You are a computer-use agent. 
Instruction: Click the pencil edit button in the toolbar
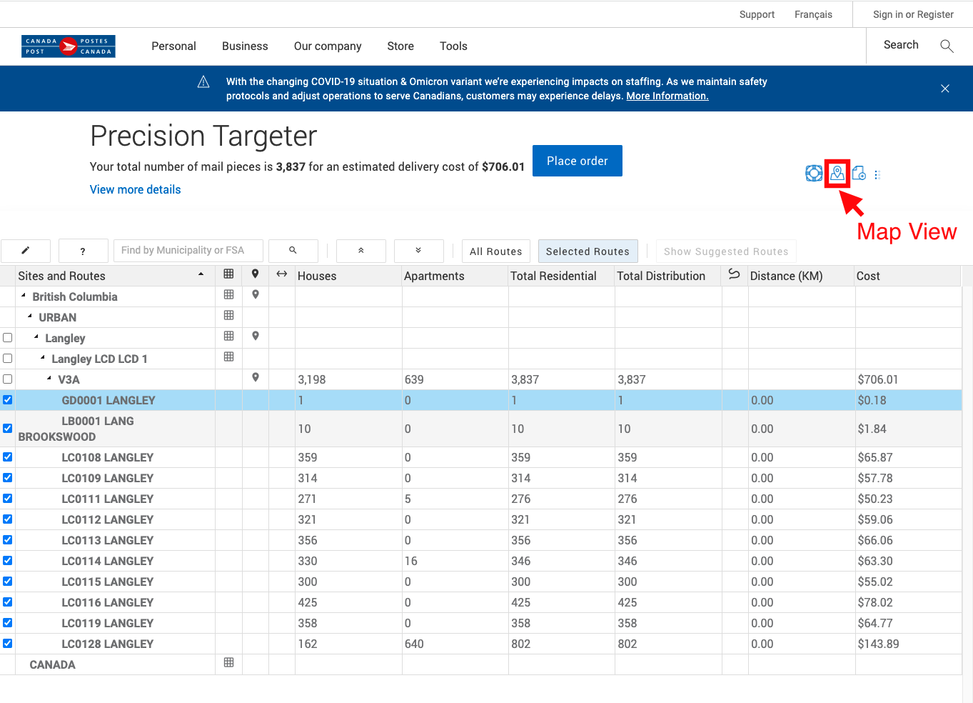26,251
